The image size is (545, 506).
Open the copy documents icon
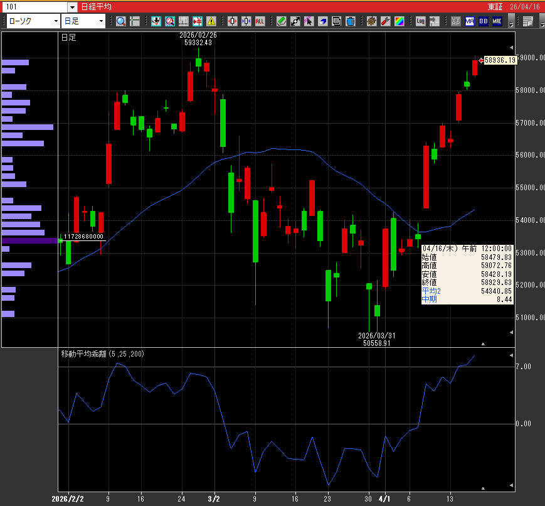[336, 21]
